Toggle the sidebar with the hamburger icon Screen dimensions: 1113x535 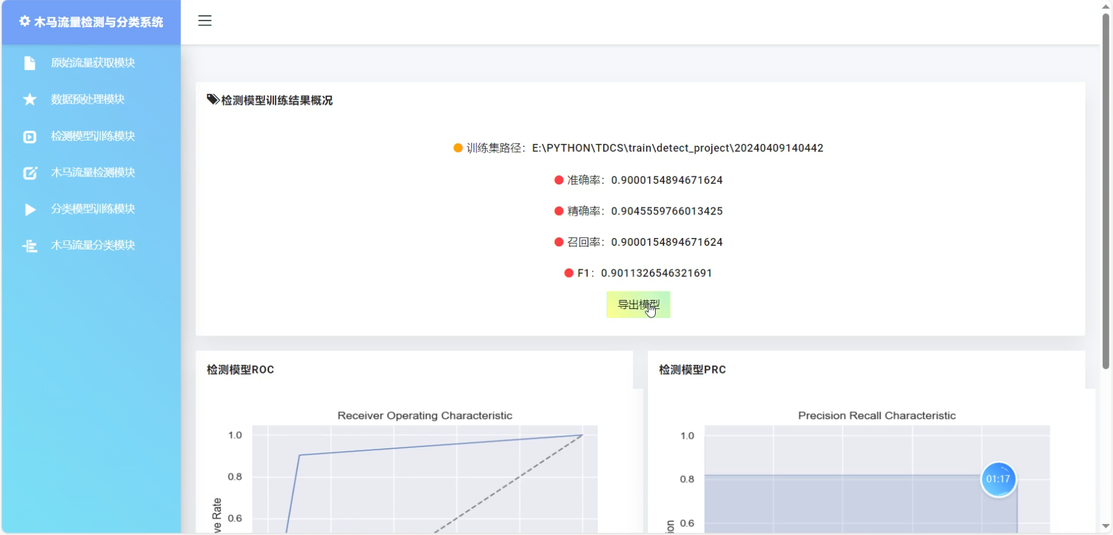click(205, 20)
